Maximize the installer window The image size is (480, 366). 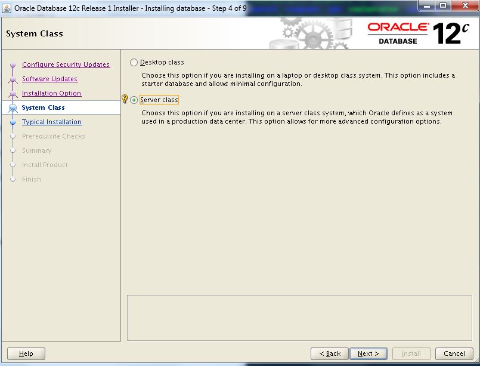tap(442, 6)
